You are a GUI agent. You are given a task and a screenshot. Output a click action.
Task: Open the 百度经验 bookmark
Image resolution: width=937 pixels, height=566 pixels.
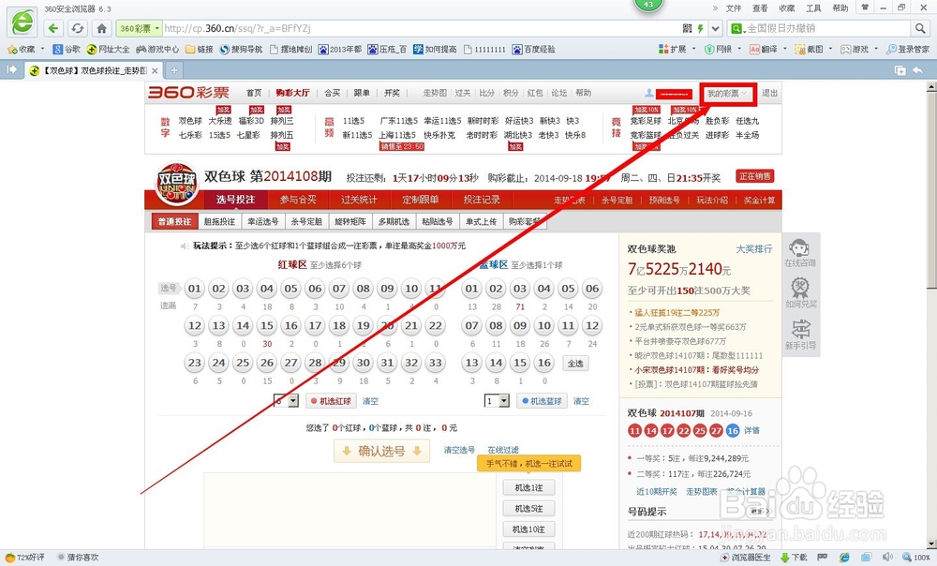coord(534,49)
